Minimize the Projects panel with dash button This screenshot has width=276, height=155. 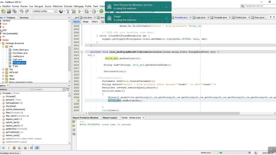tap(69, 18)
